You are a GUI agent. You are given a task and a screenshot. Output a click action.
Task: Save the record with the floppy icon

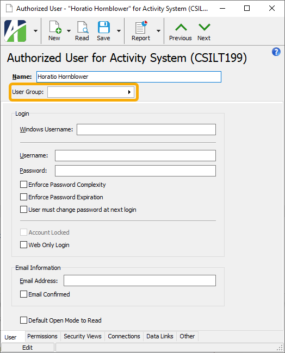[104, 27]
